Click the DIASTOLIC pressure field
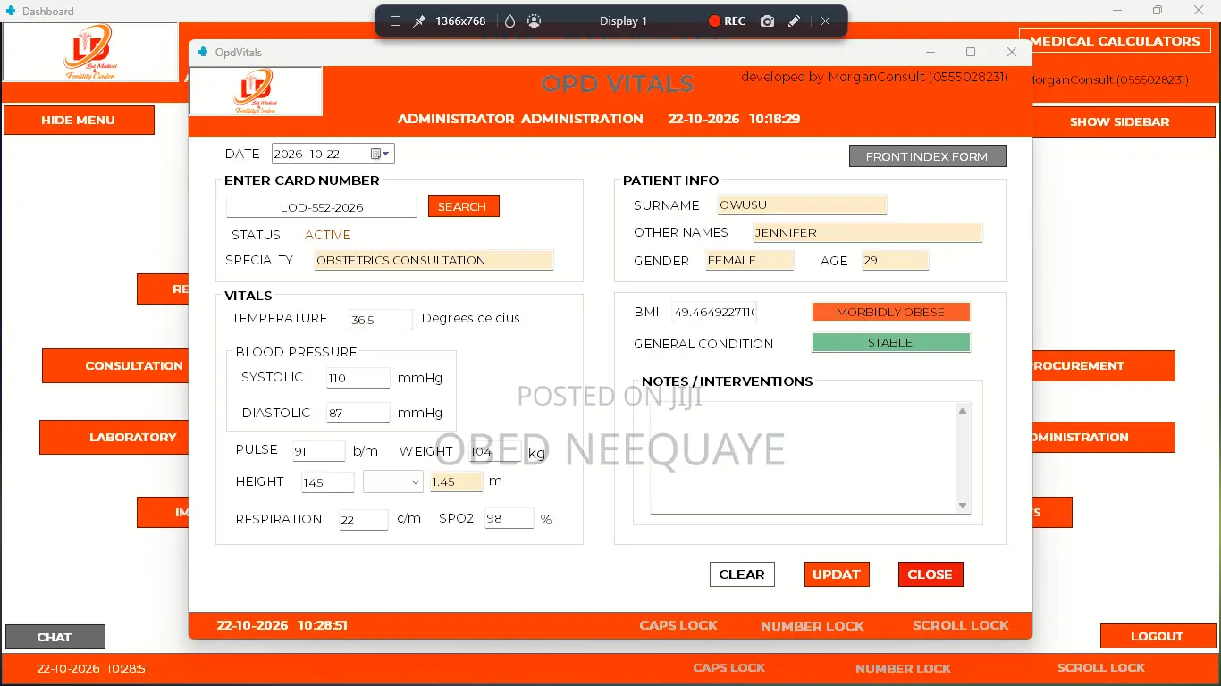Viewport: 1221px width, 686px height. tap(358, 413)
